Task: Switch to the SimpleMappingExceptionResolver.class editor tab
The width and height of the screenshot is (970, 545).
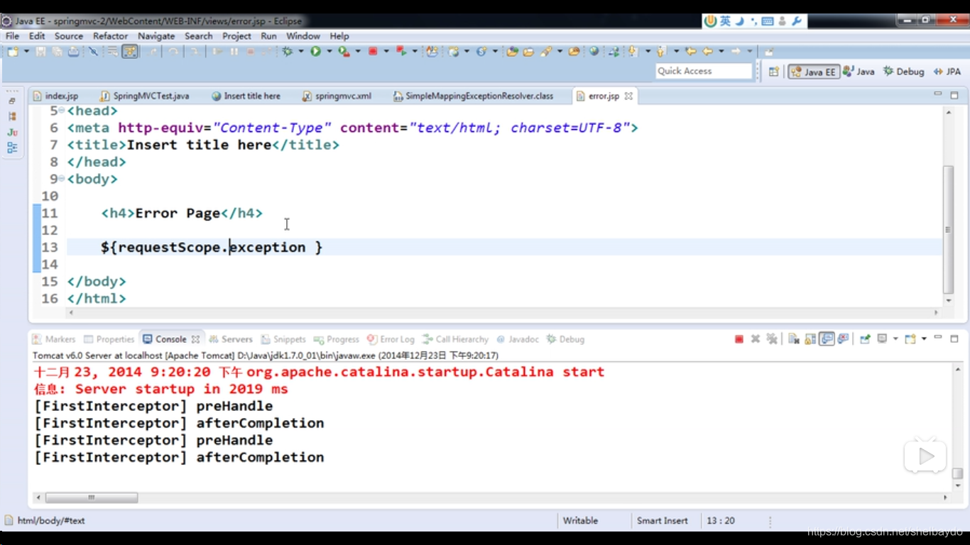Action: pos(473,96)
